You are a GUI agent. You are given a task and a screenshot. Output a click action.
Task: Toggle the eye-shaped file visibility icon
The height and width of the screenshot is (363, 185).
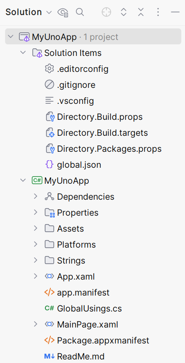[x=63, y=12]
